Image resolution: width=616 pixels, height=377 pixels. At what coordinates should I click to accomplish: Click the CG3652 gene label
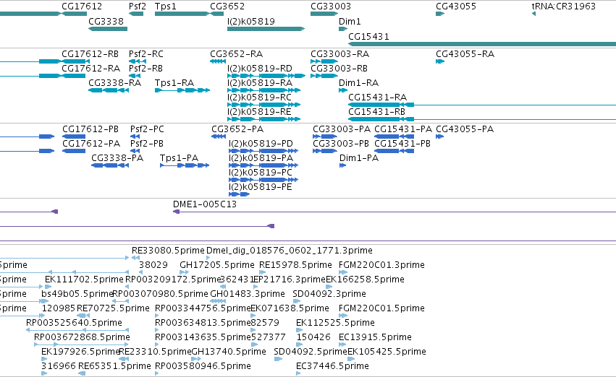(x=227, y=6)
